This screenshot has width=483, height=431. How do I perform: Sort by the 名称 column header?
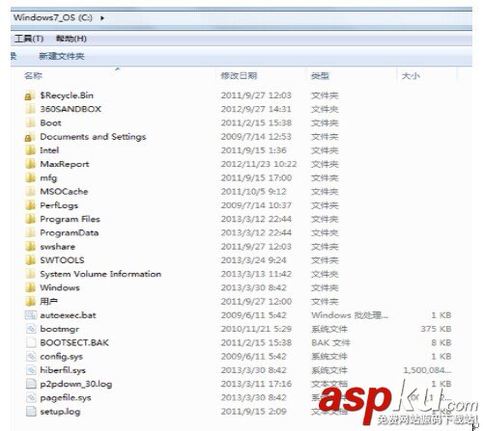coord(33,76)
